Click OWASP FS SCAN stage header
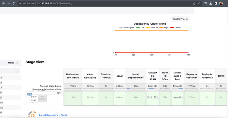228x118 pixels. 152,76
